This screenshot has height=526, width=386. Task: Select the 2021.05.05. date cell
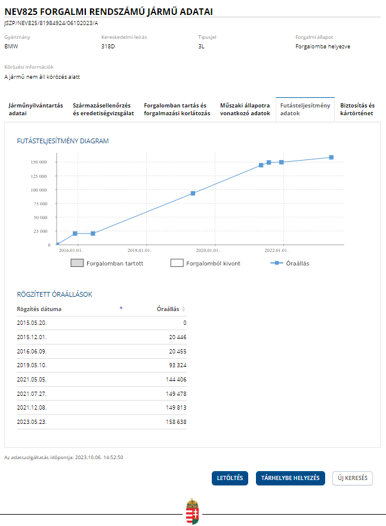click(32, 380)
